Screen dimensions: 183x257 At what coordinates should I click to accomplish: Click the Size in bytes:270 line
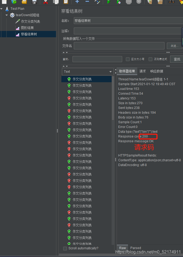point(130,103)
